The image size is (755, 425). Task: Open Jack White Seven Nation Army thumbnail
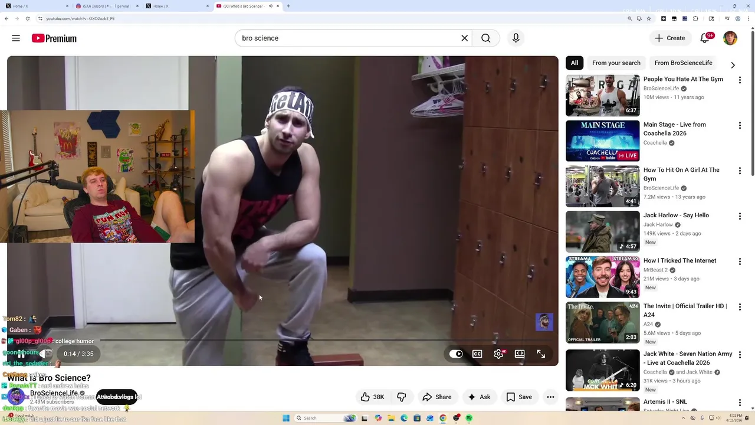pyautogui.click(x=602, y=371)
